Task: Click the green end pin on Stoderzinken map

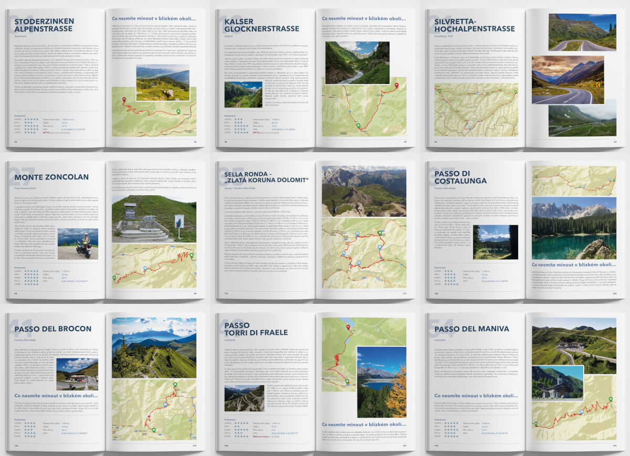Action: pos(178,111)
